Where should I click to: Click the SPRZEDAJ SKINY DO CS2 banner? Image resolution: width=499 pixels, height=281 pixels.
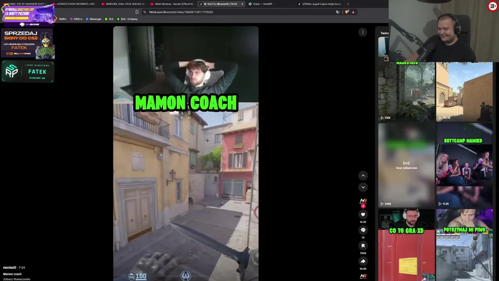(28, 44)
